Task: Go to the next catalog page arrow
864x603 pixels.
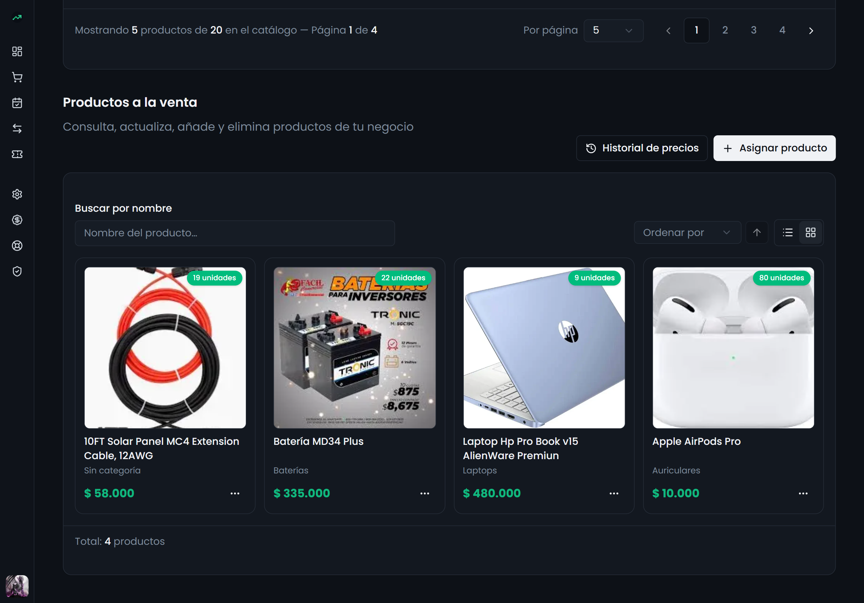Action: pos(811,30)
